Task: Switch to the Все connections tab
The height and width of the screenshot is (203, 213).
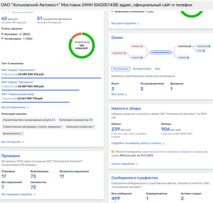Action: pos(158,69)
